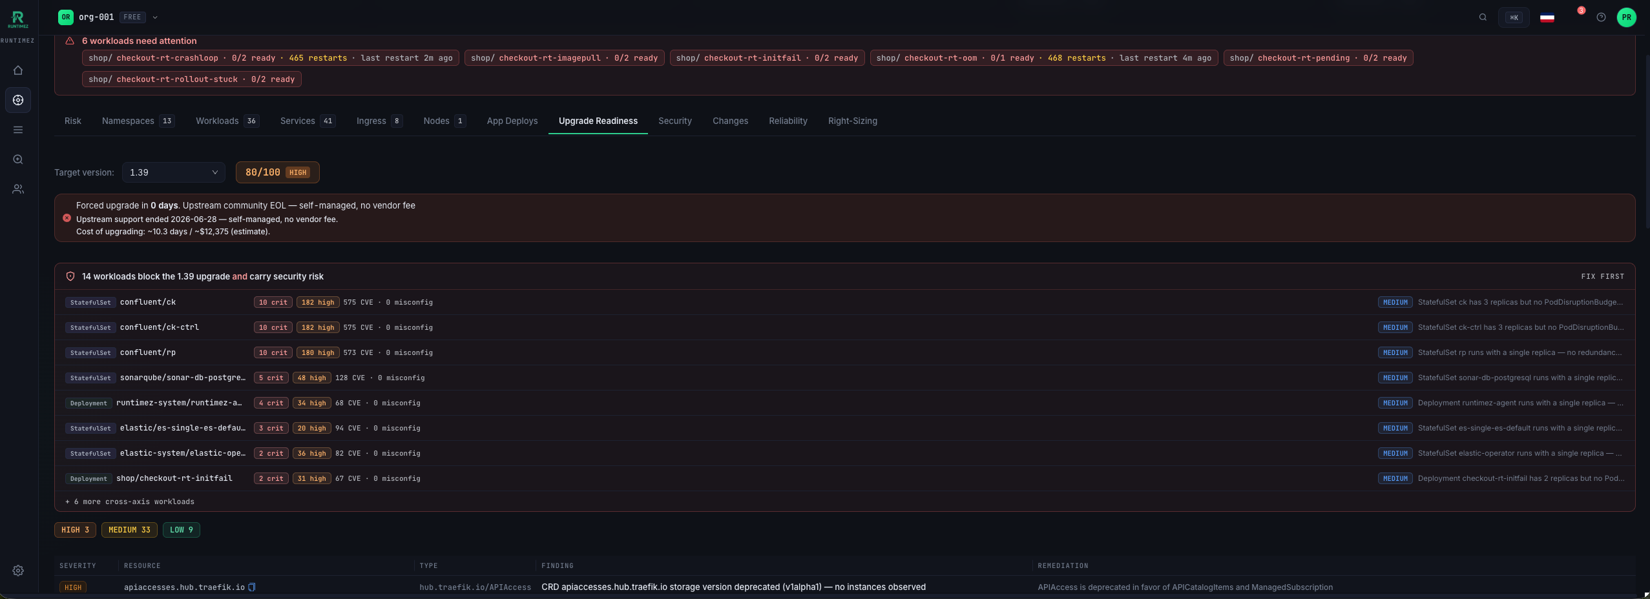The width and height of the screenshot is (1650, 599).
Task: Filter findings by LOW 9 chip
Action: [182, 530]
